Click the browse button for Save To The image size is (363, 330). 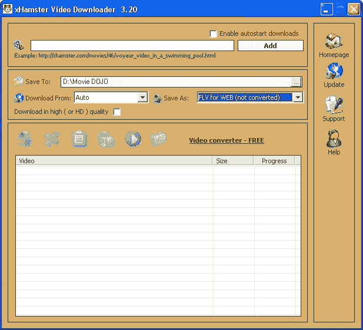click(296, 82)
